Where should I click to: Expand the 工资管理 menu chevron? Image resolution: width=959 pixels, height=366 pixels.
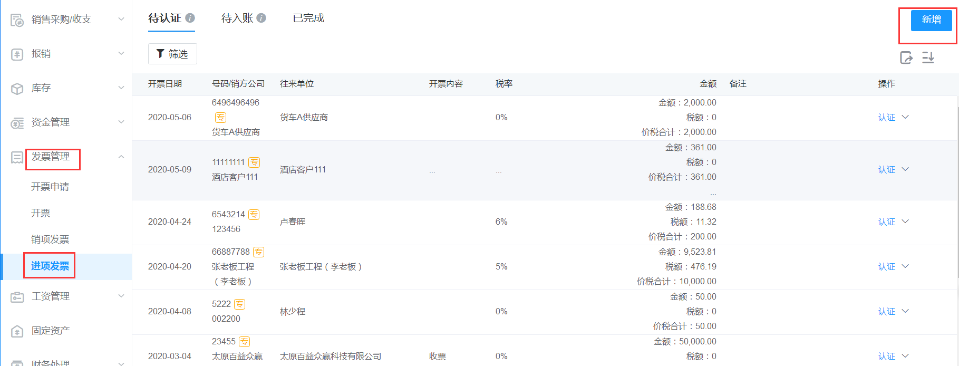point(121,296)
